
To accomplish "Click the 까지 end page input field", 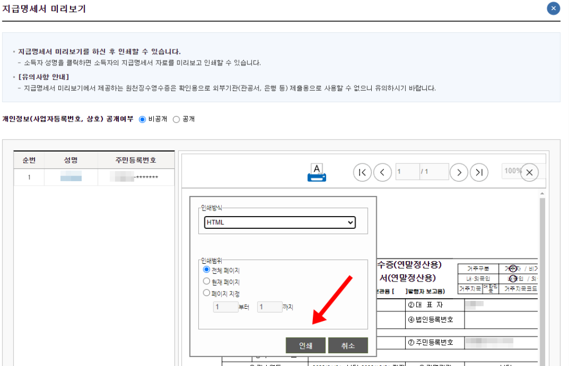I will pyautogui.click(x=269, y=307).
